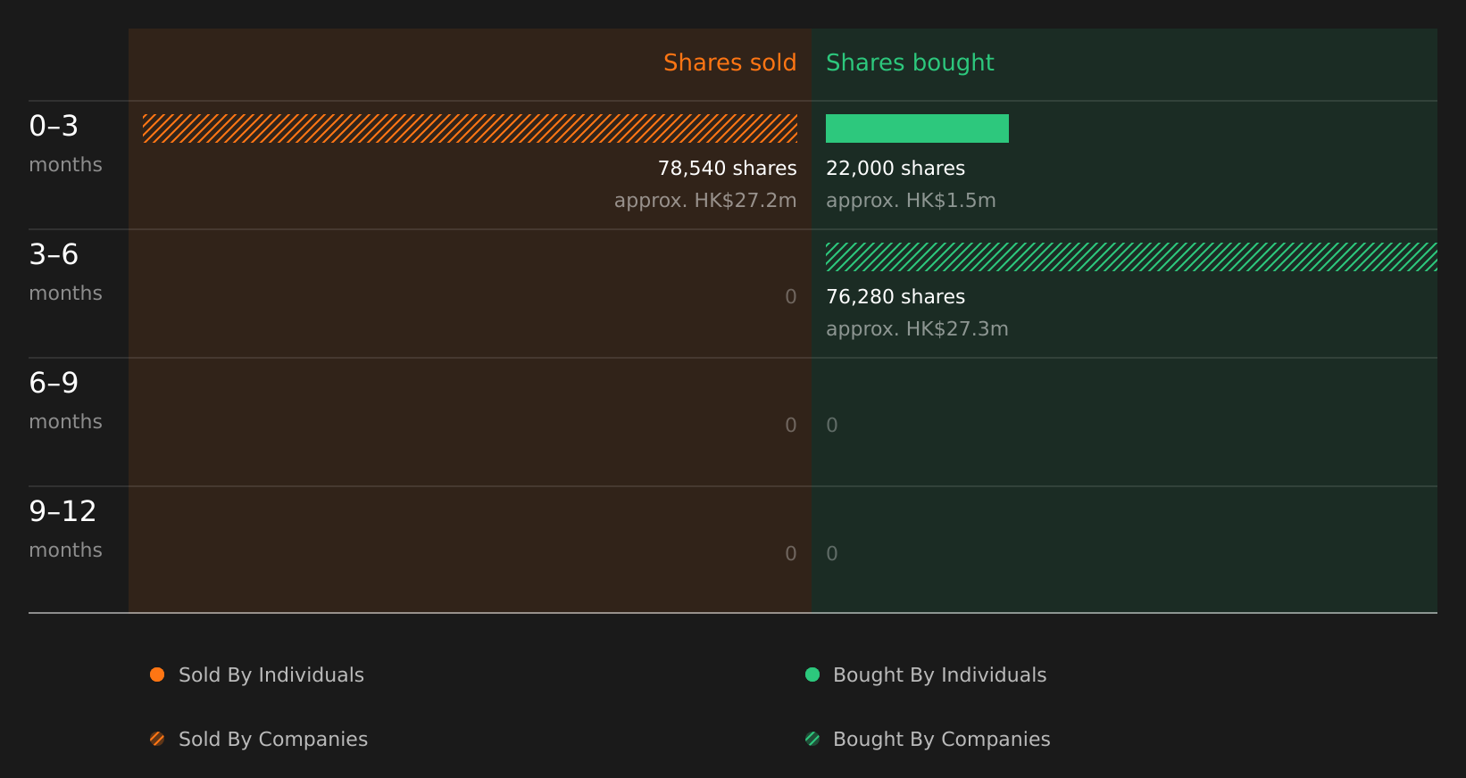This screenshot has width=1466, height=778.
Task: Click the zero bought value in 6–9 months row
Action: (x=832, y=426)
